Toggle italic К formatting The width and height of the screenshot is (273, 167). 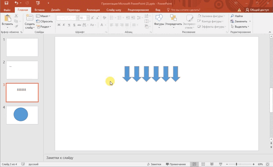(64, 25)
